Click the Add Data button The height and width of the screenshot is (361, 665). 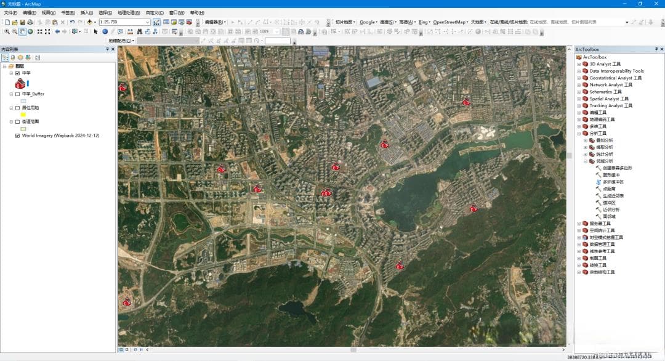click(x=89, y=22)
